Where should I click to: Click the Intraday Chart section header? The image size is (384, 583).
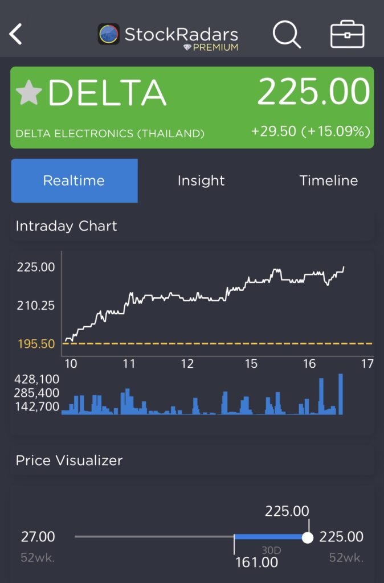click(x=67, y=226)
